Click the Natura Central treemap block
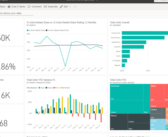The height and width of the screenshot is (137, 168). click(139, 118)
